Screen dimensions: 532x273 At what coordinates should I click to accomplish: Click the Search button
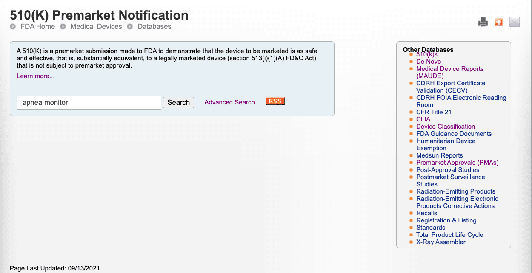tap(178, 102)
